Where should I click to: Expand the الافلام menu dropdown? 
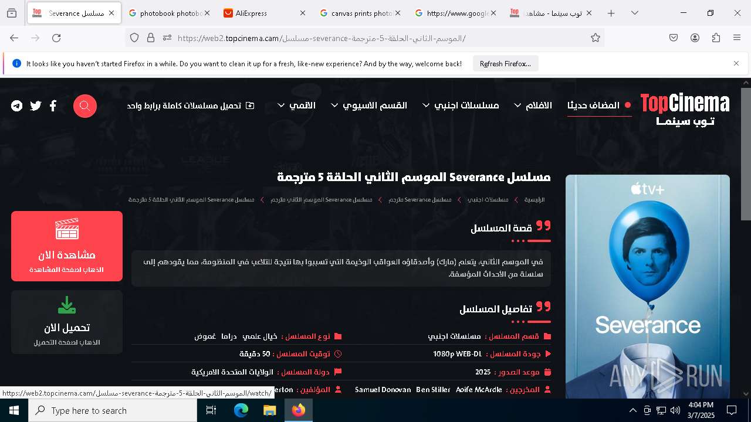pyautogui.click(x=533, y=105)
